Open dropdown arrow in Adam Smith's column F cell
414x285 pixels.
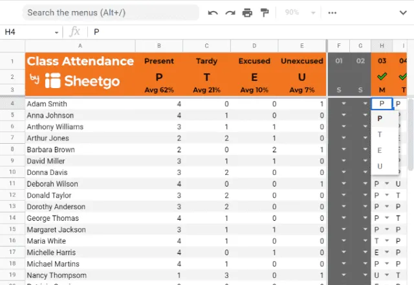coord(344,104)
